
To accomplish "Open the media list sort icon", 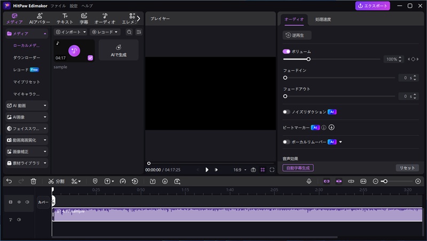I will point(139,32).
